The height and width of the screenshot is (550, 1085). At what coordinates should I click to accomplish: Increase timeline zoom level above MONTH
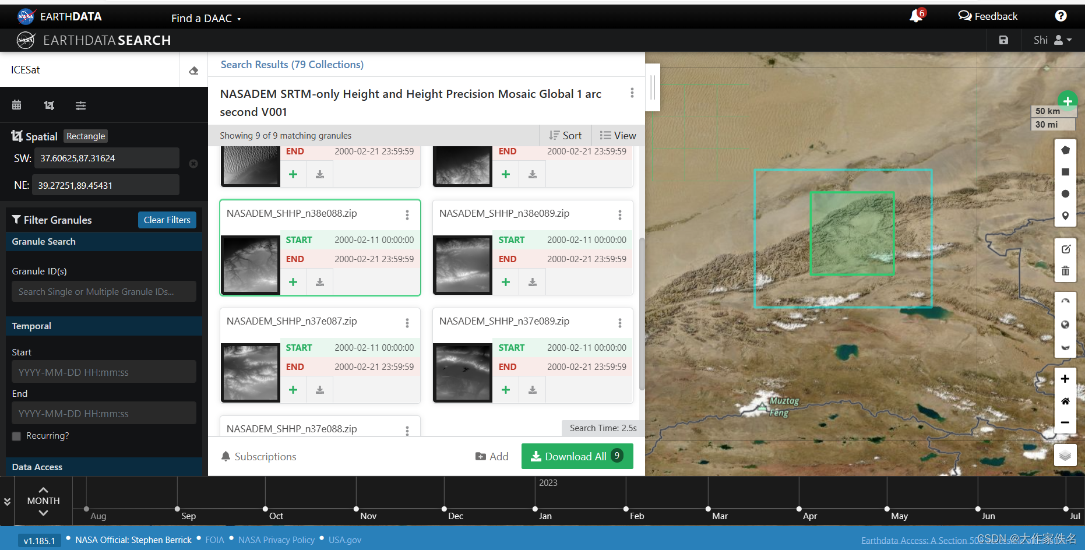click(43, 489)
